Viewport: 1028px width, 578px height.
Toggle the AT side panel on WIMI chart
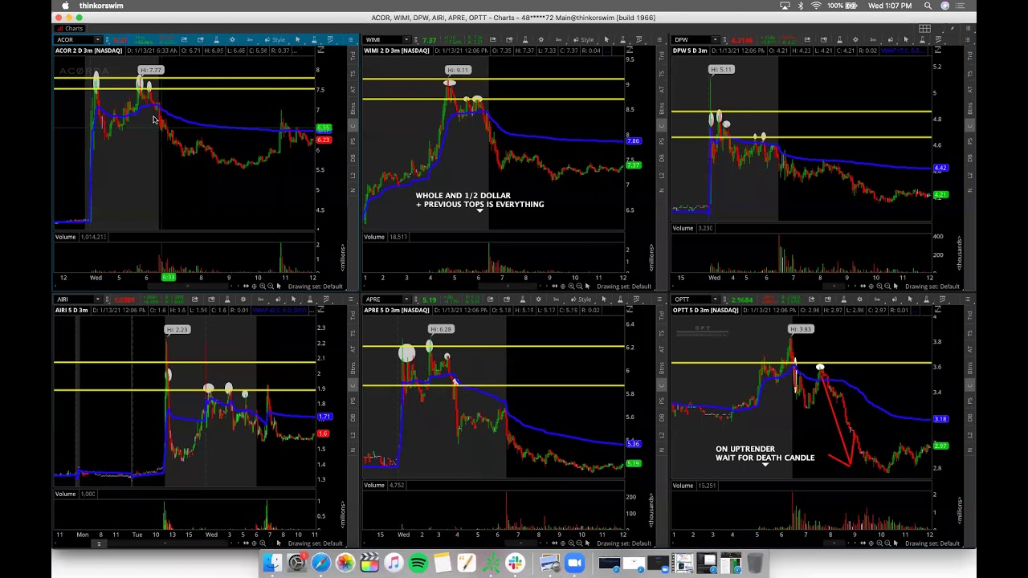point(661,90)
